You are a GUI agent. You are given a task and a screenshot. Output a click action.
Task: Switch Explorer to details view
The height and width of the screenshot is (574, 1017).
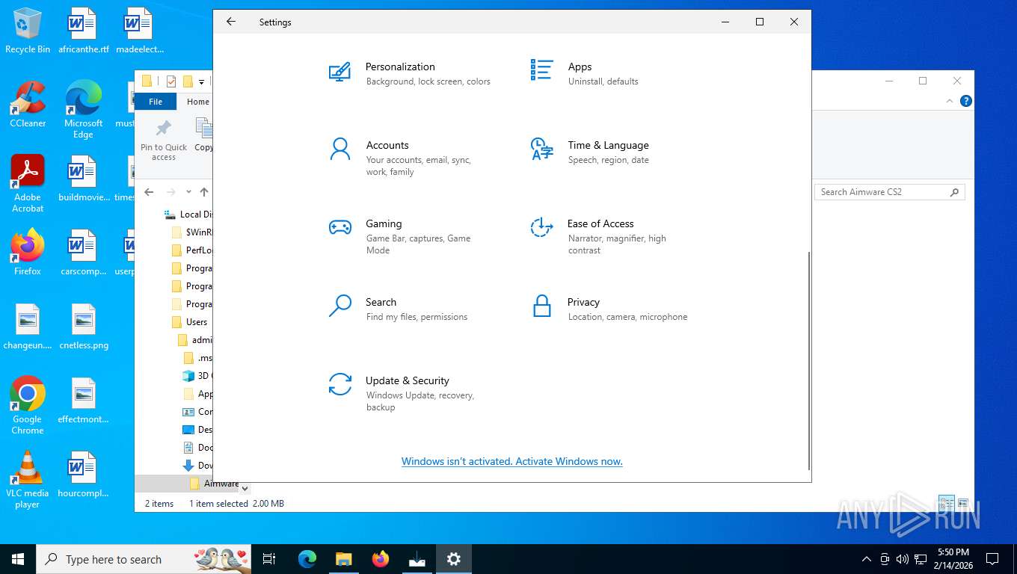(947, 503)
